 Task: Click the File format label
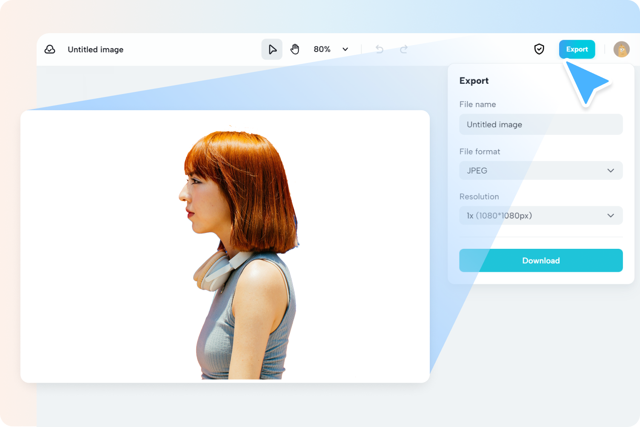[480, 151]
